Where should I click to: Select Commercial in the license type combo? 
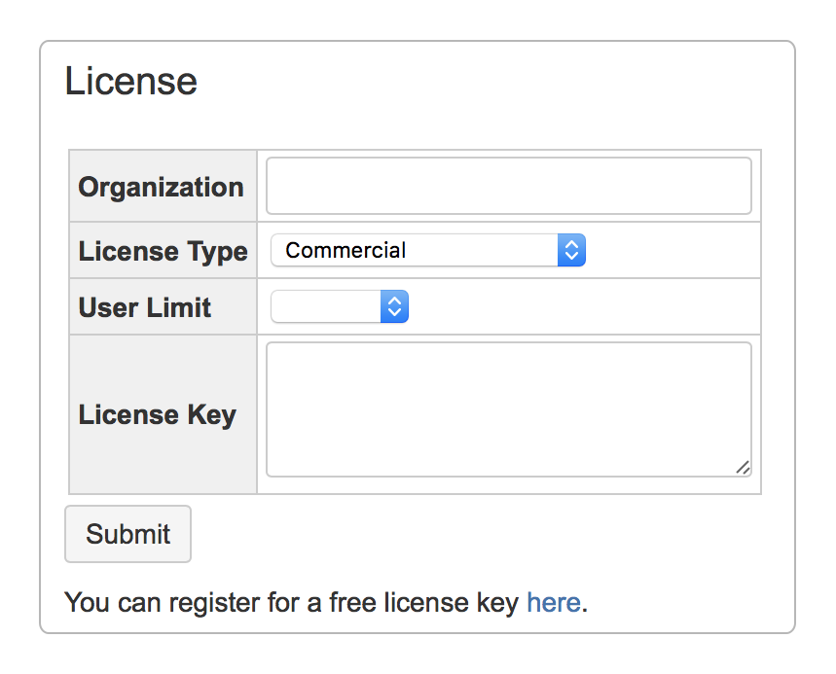pos(428,250)
